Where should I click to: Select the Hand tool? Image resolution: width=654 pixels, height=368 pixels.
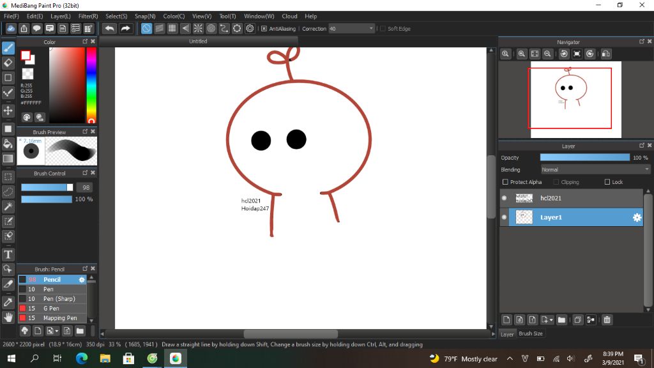click(8, 318)
